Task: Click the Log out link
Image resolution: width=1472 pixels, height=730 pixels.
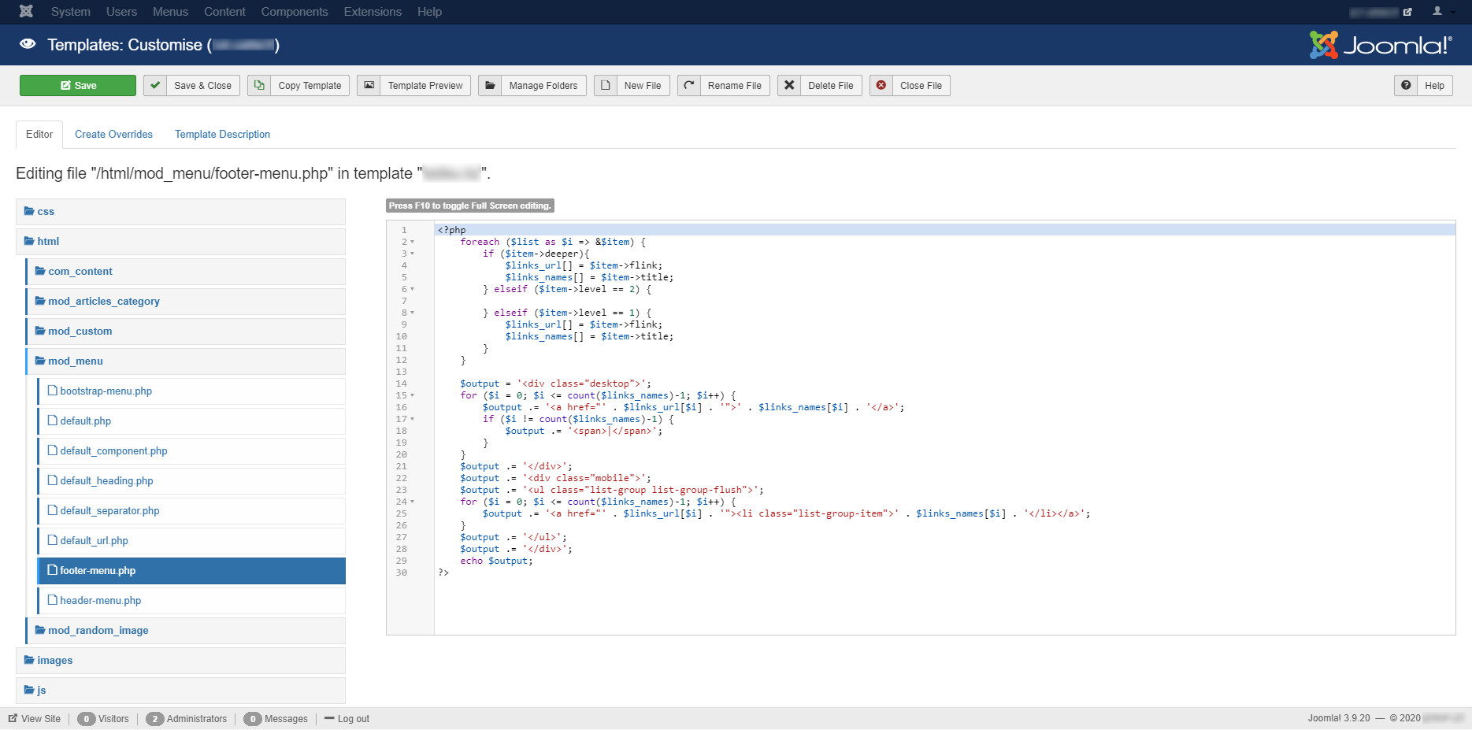Action: point(353,718)
